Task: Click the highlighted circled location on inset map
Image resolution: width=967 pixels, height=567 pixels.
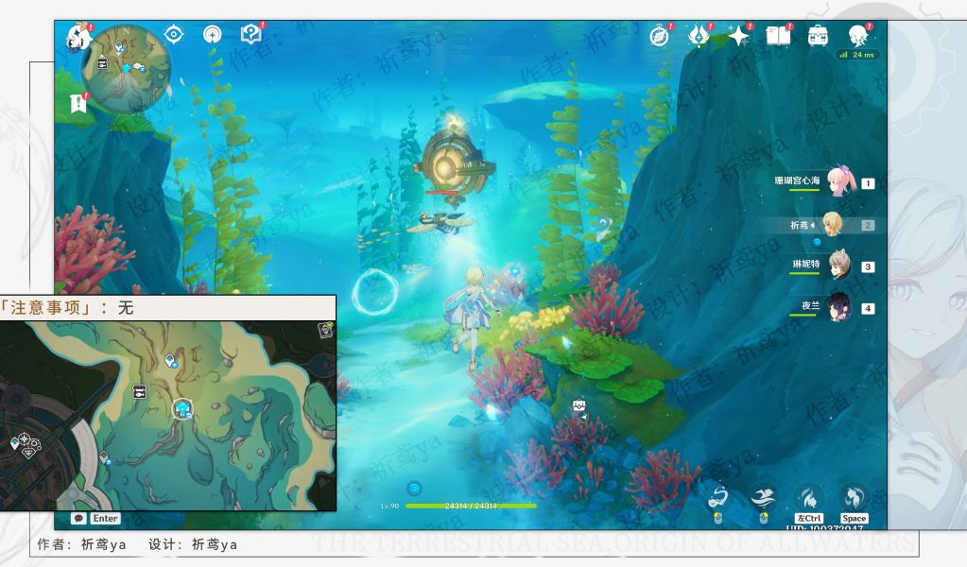Action: tap(181, 408)
